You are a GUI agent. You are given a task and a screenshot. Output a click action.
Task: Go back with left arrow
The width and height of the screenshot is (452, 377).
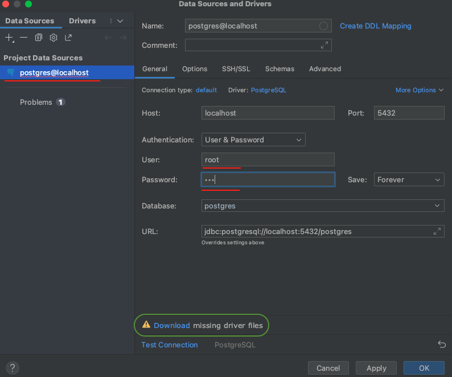pyautogui.click(x=108, y=38)
